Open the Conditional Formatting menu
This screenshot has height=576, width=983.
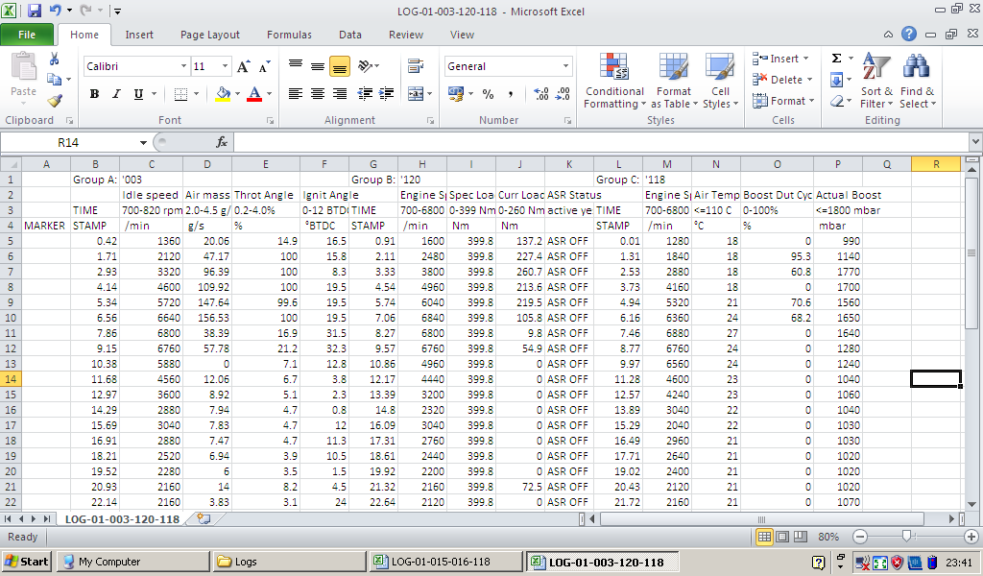(x=614, y=81)
